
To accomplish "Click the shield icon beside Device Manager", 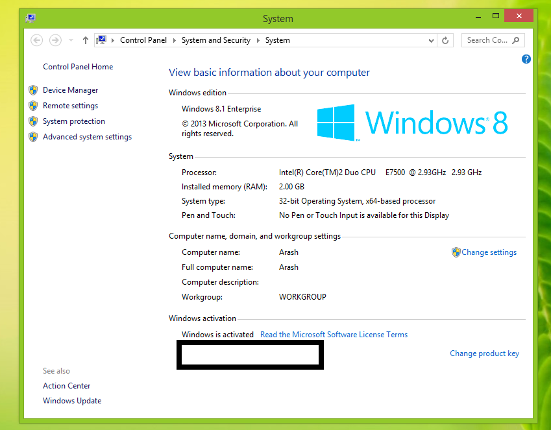I will pos(33,90).
